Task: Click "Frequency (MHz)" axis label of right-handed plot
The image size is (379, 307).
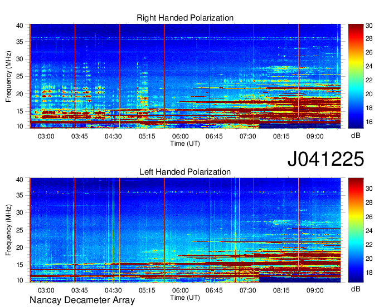Action: 8,76
